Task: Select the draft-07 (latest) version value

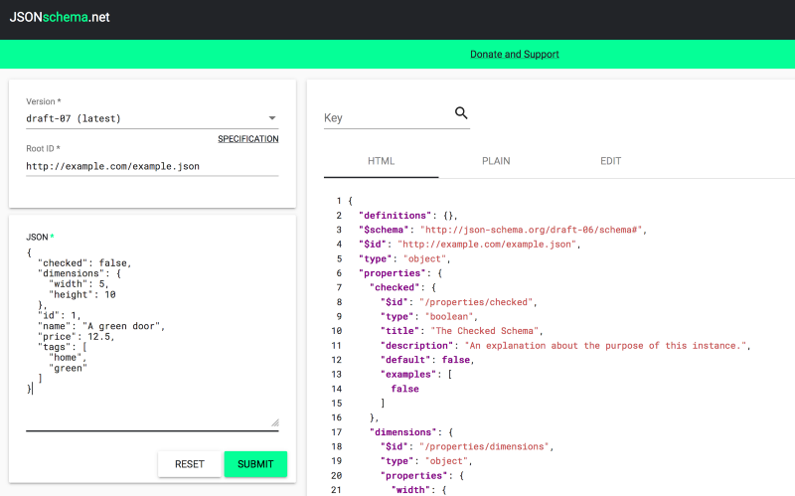Action: click(74, 118)
